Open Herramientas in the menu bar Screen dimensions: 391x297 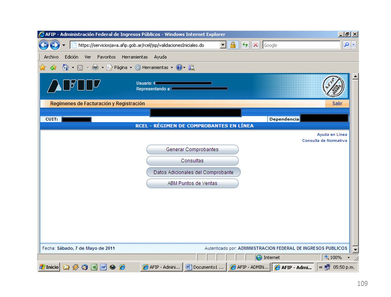(134, 57)
